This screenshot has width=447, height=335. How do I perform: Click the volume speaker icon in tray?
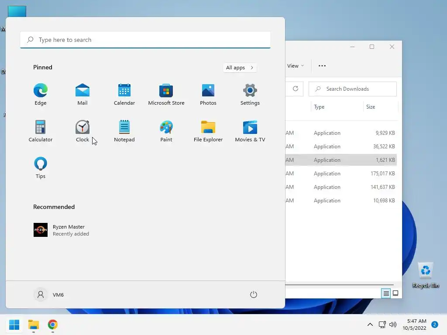point(393,325)
